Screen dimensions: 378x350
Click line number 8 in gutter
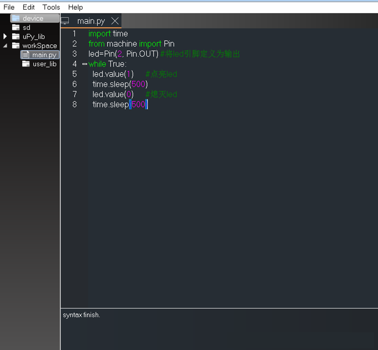point(74,105)
